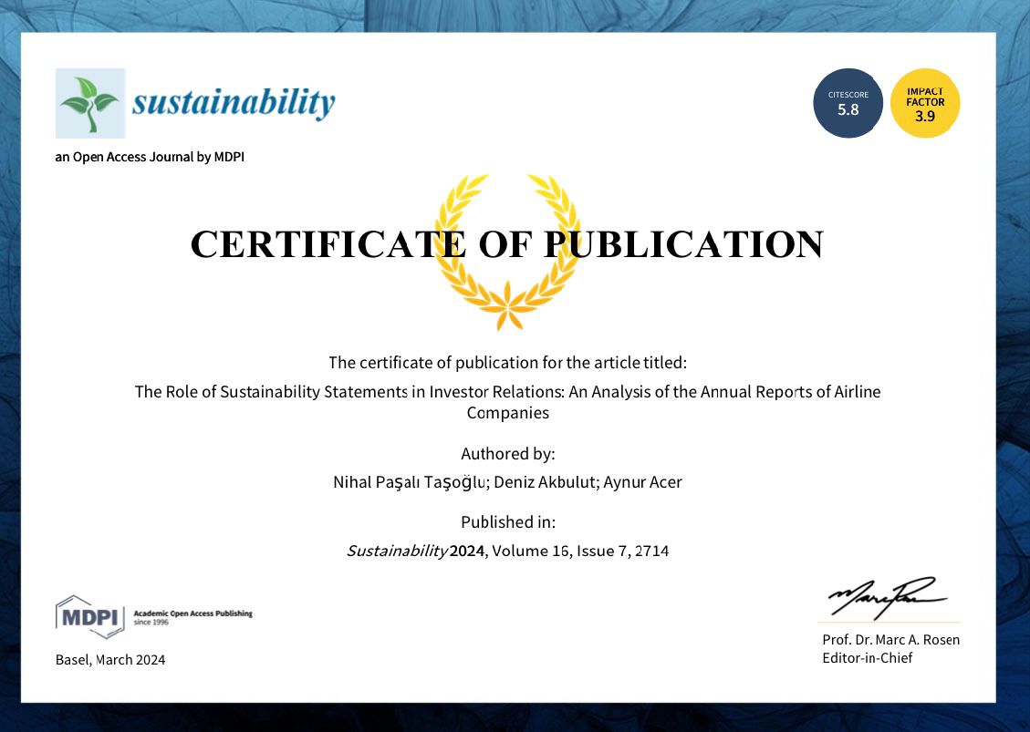Click author name 'Deniz Akbulut'

point(546,482)
